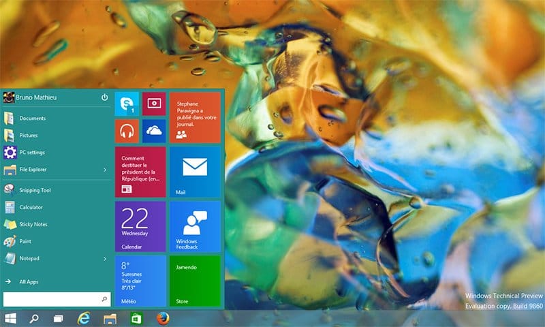This screenshot has width=545, height=327.
Task: Click the Bruno Mathieu user name
Action: pos(36,97)
